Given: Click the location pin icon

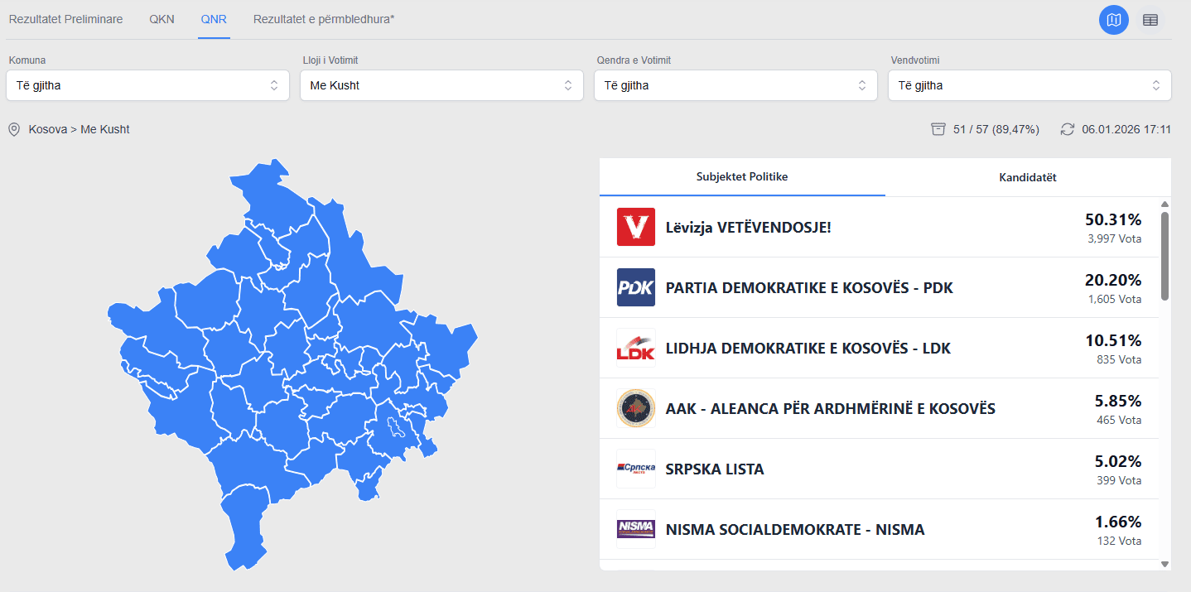Looking at the screenshot, I should pos(14,129).
